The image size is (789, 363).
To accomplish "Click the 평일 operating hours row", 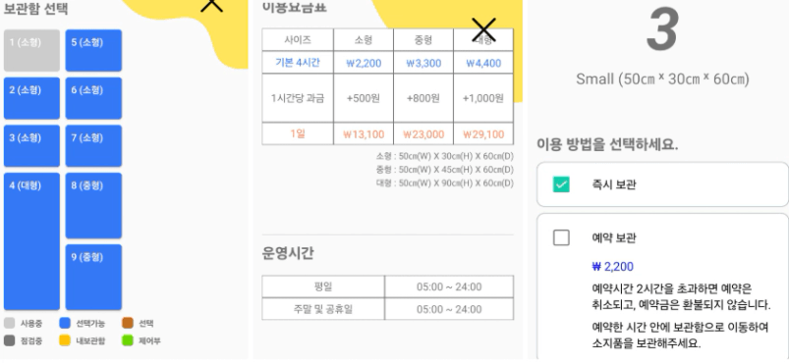I will pyautogui.click(x=387, y=286).
